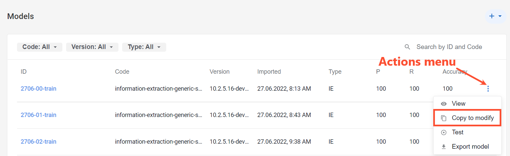Open the Version: All filter dropdown

click(x=92, y=47)
